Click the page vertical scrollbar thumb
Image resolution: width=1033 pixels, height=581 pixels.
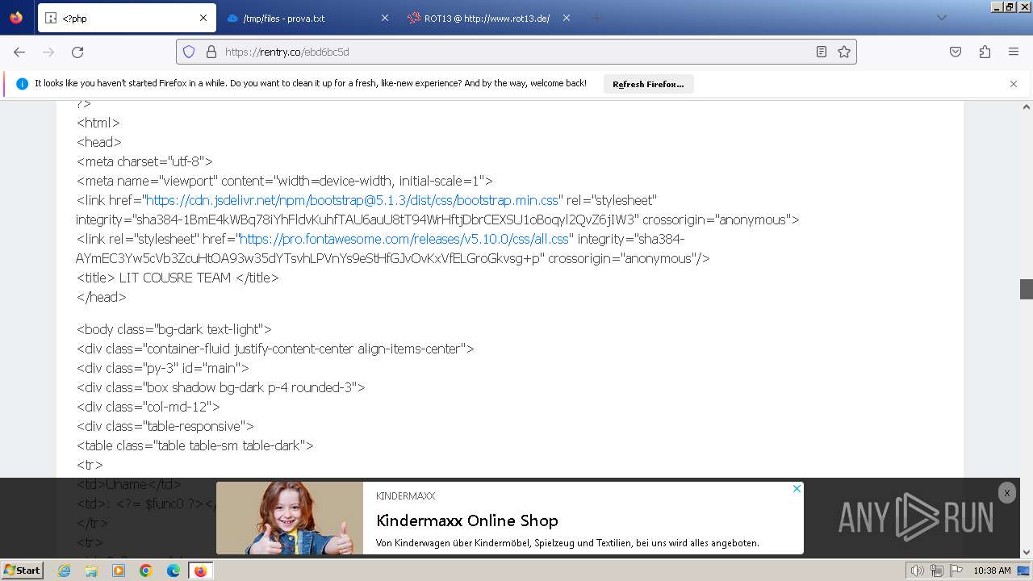coord(1027,289)
